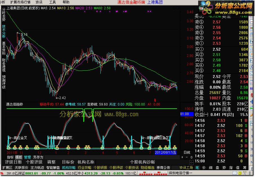Viewport: 255px width, 177px height.
Task: Click the 机构名称 column header
Action: click(86, 162)
